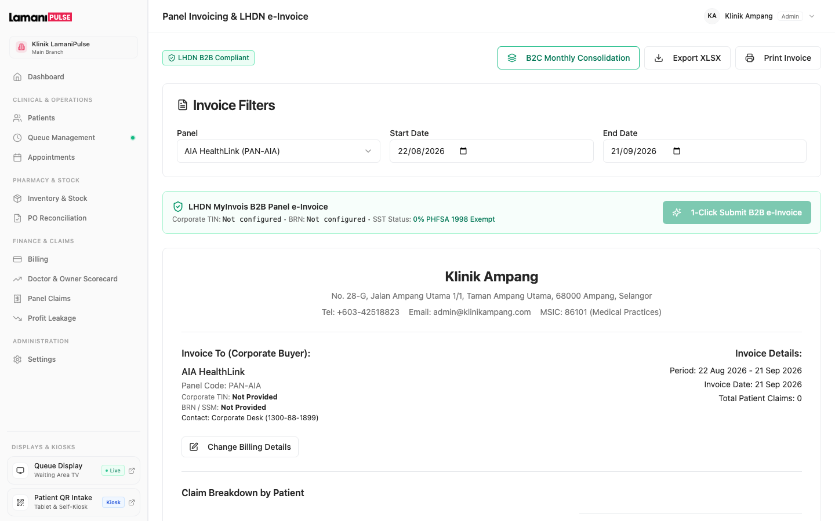This screenshot has width=835, height=521.
Task: Open the Klinik LamaniPulse Main Branch selector
Action: tap(74, 47)
